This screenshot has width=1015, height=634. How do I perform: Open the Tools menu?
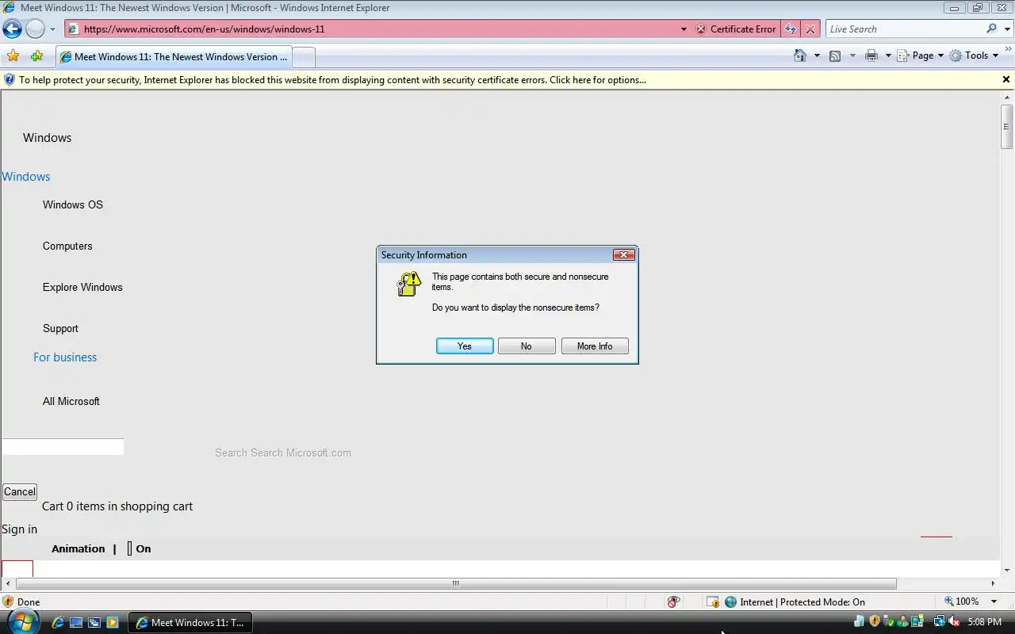click(975, 55)
